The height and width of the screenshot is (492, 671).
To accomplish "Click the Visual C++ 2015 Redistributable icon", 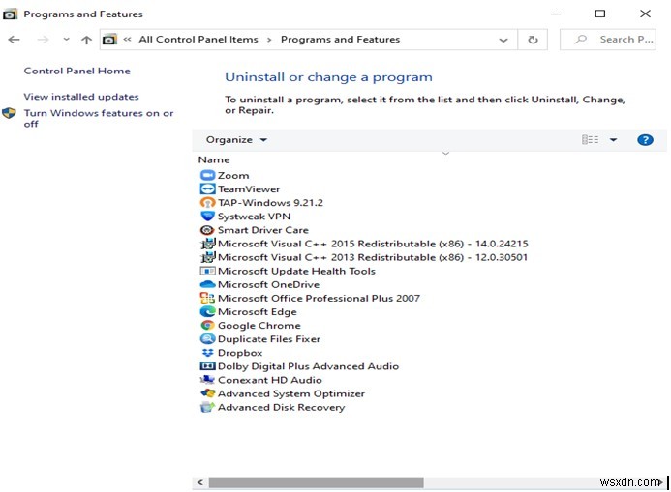I will (x=208, y=244).
